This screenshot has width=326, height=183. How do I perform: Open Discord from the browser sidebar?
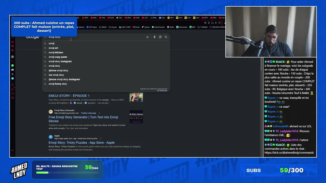pyautogui.click(x=12, y=70)
